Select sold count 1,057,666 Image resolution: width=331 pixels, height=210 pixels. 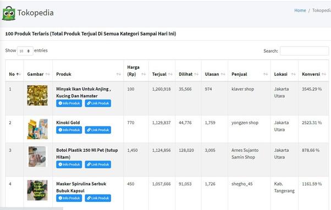click(161, 184)
